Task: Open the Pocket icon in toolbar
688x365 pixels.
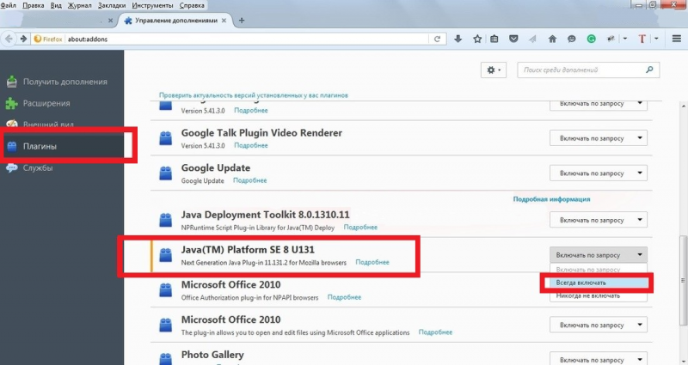Action: [x=513, y=39]
